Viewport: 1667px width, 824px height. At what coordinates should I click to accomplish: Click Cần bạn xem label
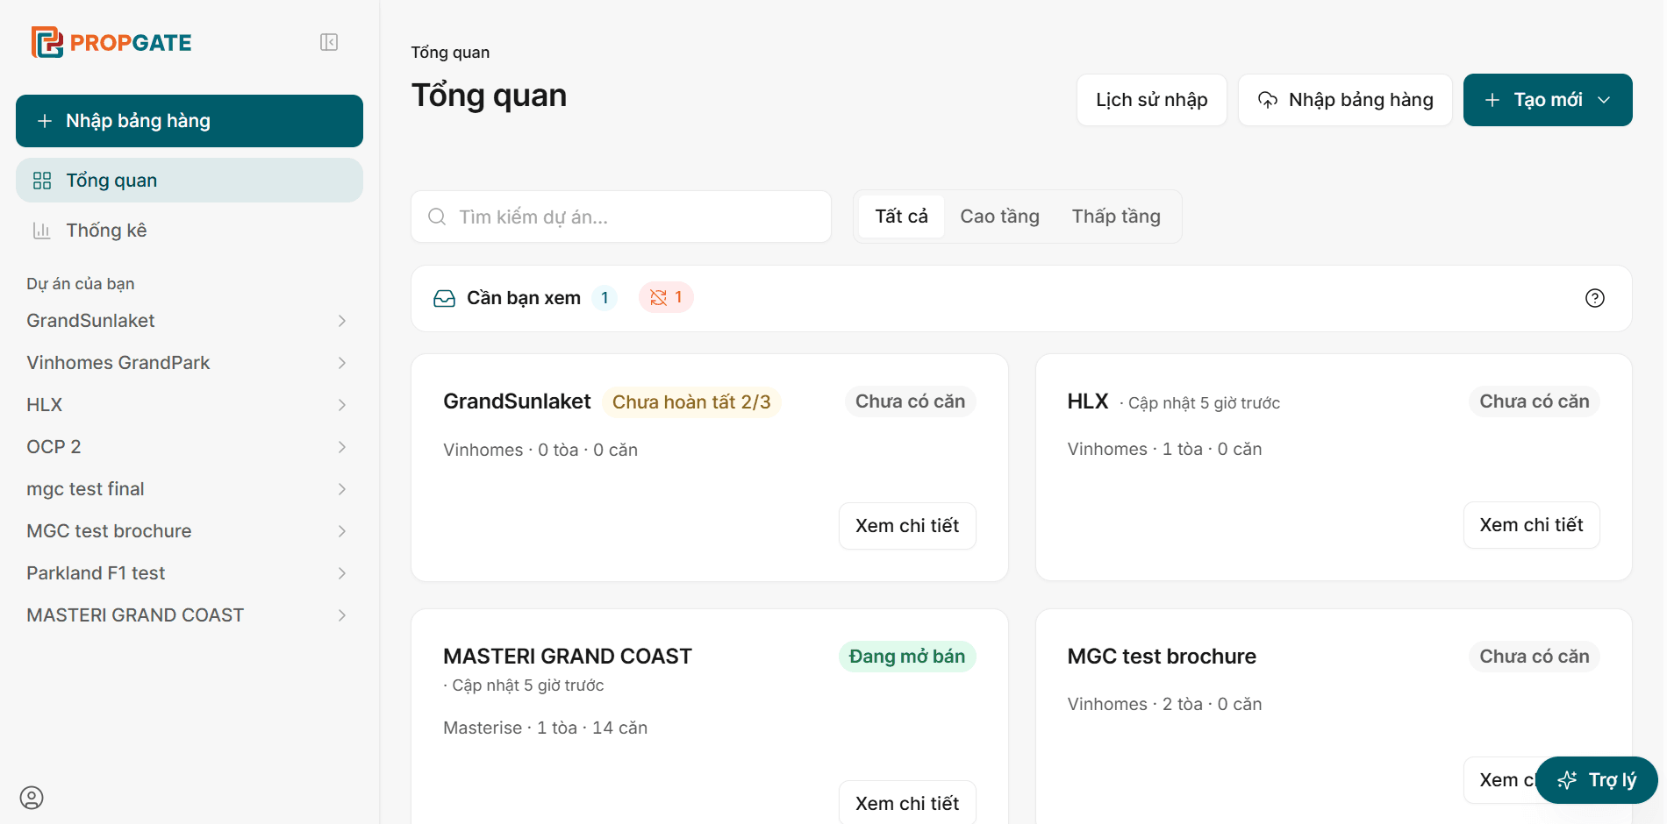click(x=524, y=298)
